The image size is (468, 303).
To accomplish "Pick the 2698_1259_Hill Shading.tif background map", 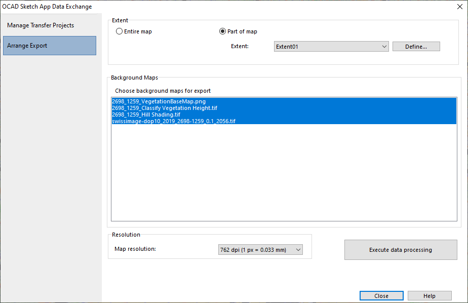I will [x=284, y=115].
